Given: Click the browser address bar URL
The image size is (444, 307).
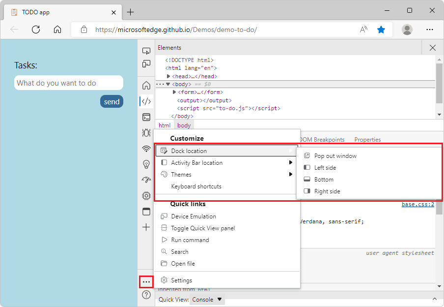Looking at the screenshot, I should [x=176, y=30].
